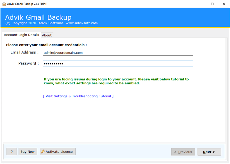The image size is (230, 164).
Task: Click the 'Email Address :' label
Action: tap(24, 52)
